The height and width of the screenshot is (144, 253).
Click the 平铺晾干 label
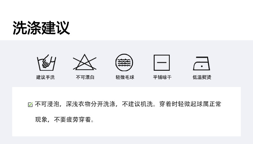coord(162,77)
